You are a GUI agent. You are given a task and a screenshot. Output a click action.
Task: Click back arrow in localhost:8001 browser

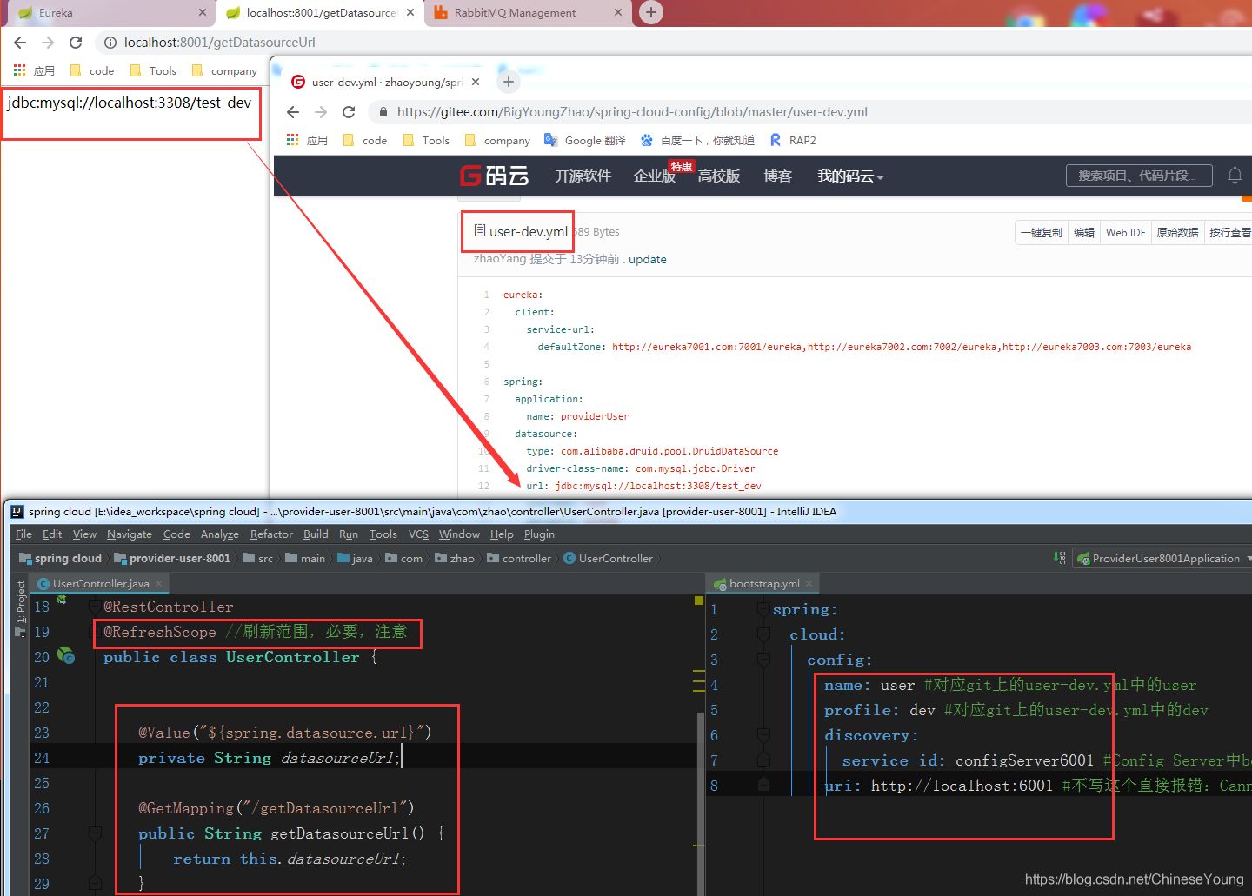point(20,43)
